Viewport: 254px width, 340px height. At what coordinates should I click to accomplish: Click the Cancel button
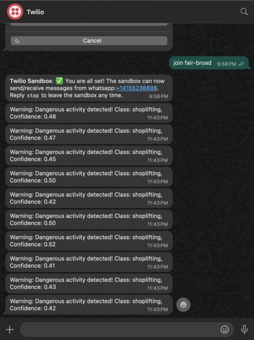(x=89, y=40)
